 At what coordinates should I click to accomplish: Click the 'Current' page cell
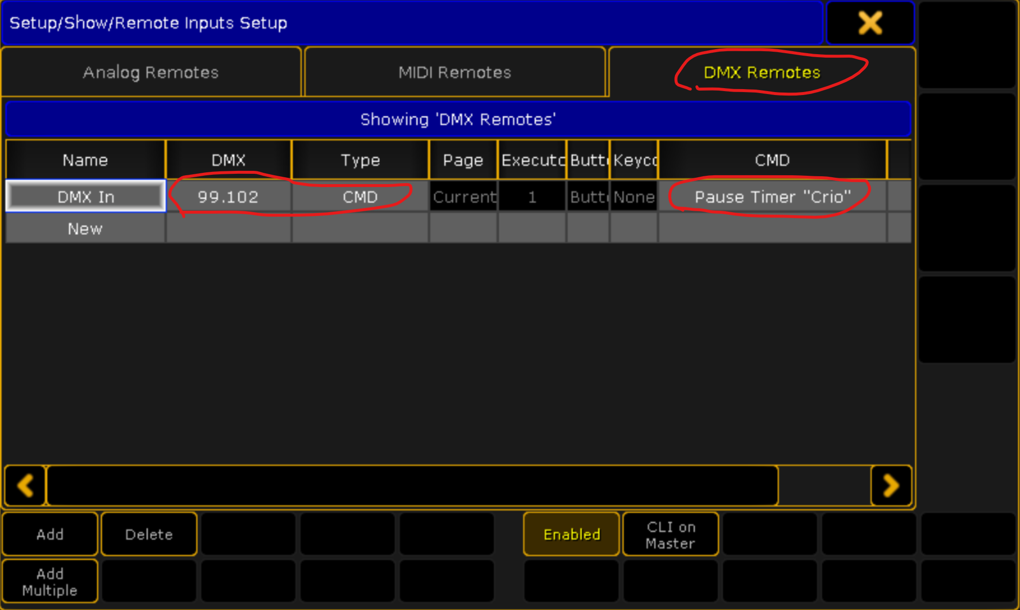tap(463, 196)
